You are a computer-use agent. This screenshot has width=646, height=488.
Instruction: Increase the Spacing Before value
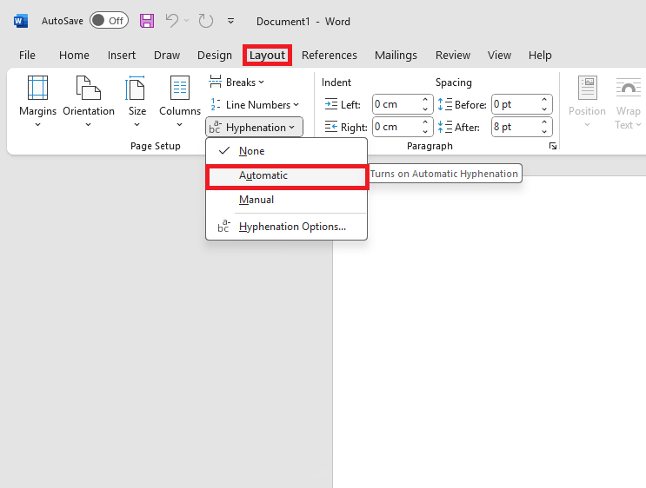click(x=545, y=100)
